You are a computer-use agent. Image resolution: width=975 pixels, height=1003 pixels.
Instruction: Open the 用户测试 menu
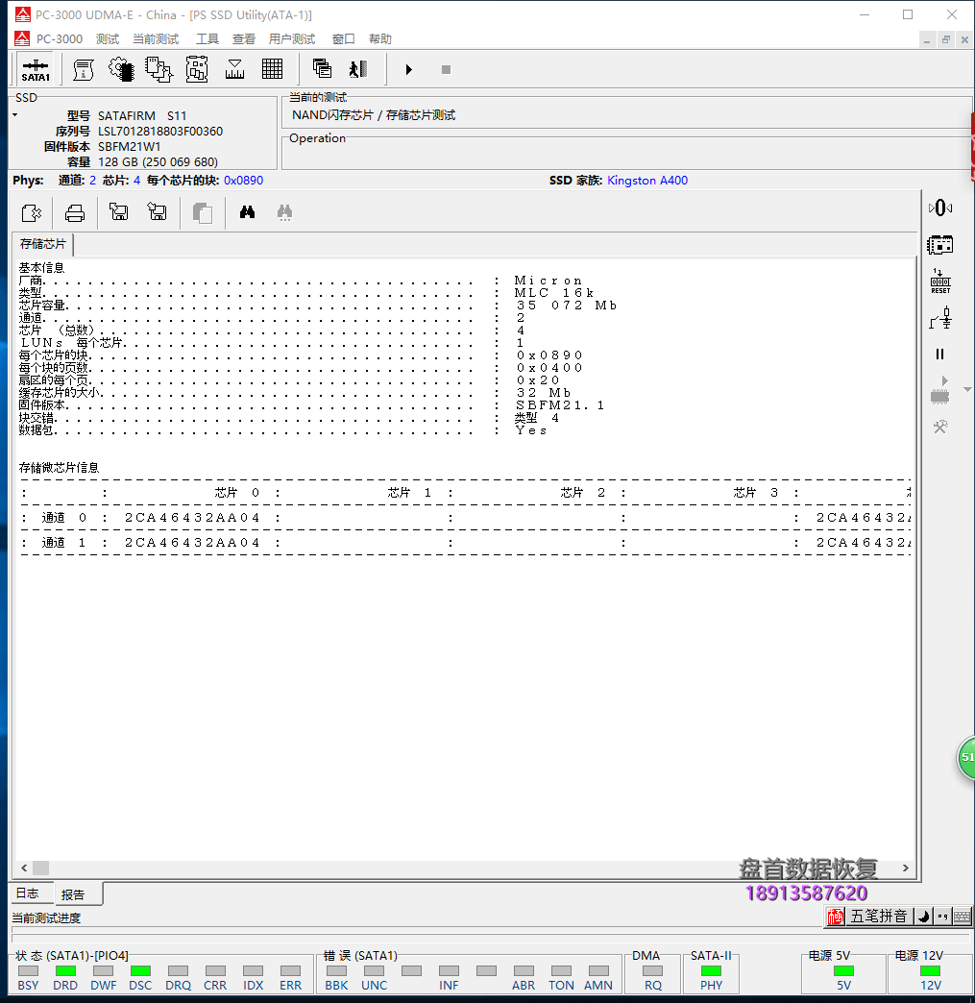(x=292, y=39)
